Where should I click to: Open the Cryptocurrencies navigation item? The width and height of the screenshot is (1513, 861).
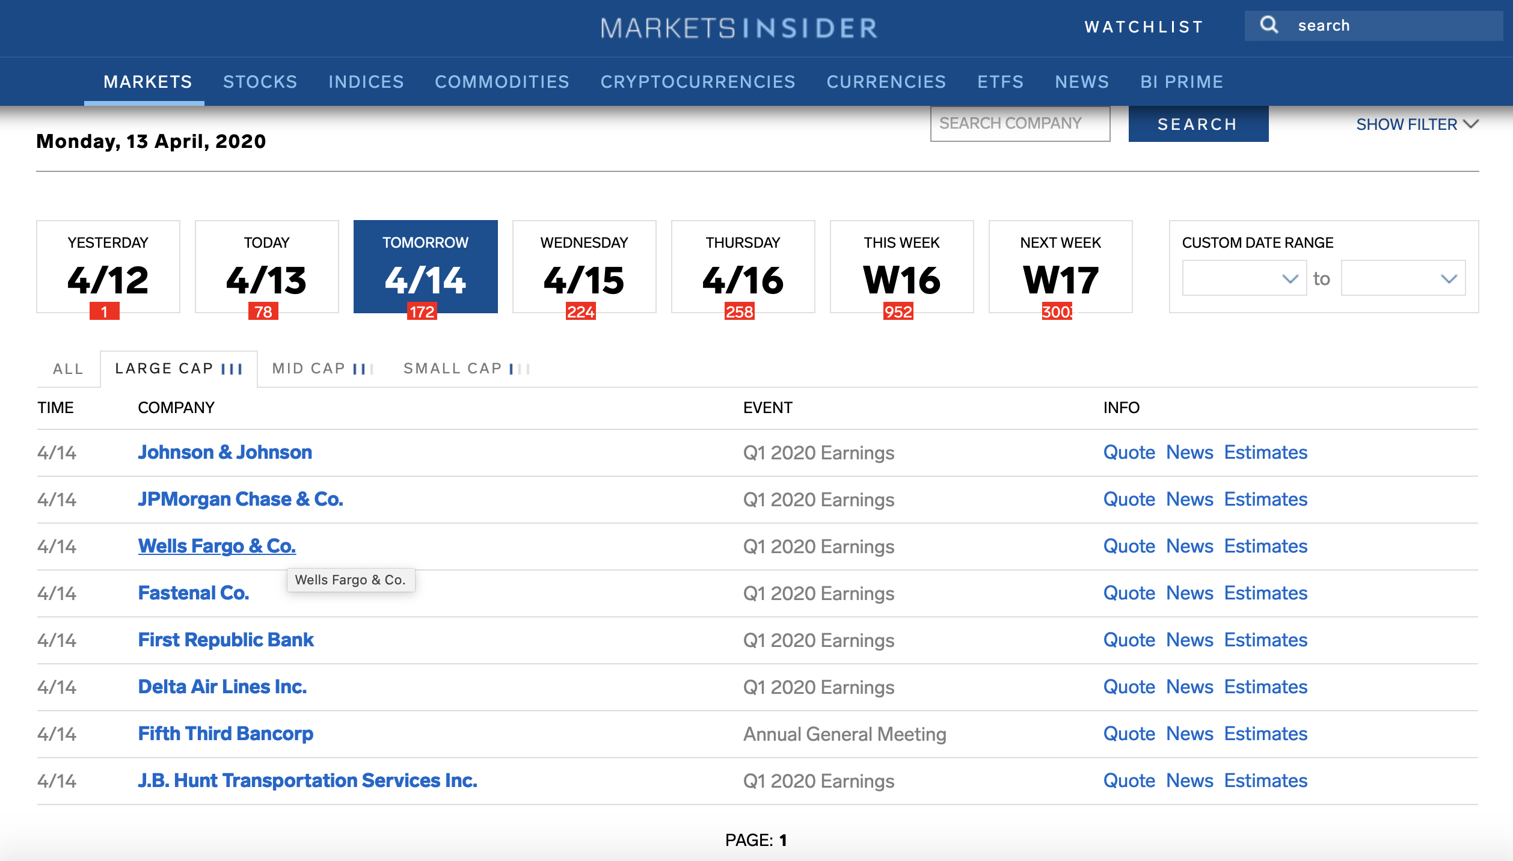(698, 82)
